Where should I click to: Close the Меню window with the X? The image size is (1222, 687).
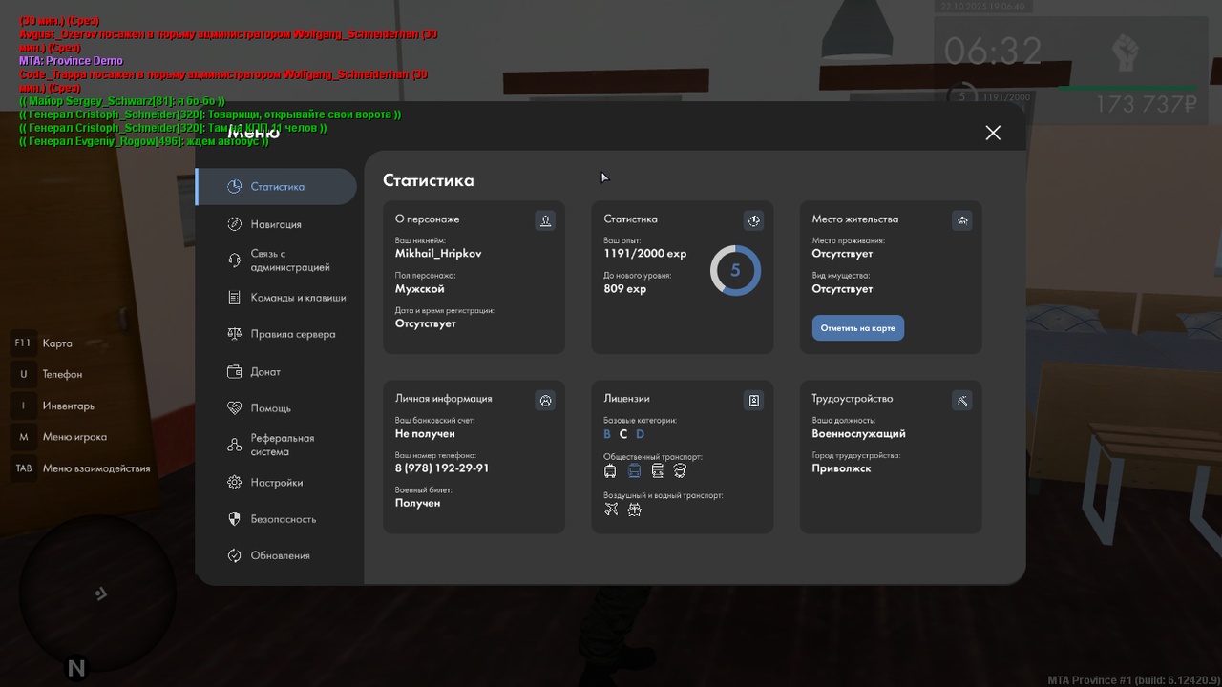click(x=993, y=133)
